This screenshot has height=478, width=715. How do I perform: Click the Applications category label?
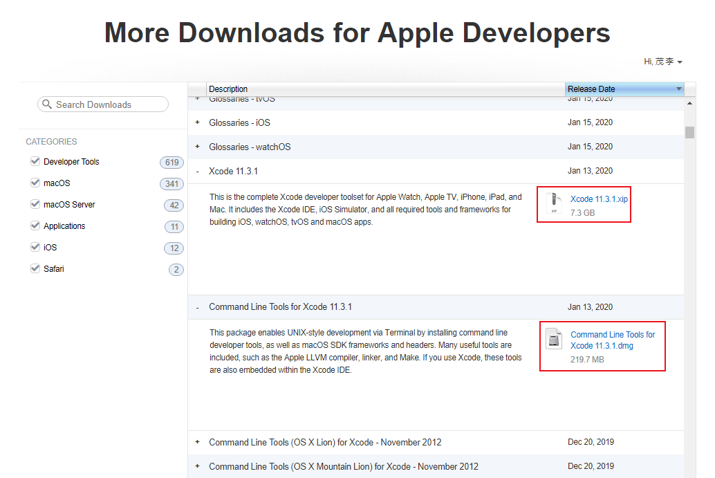[64, 226]
